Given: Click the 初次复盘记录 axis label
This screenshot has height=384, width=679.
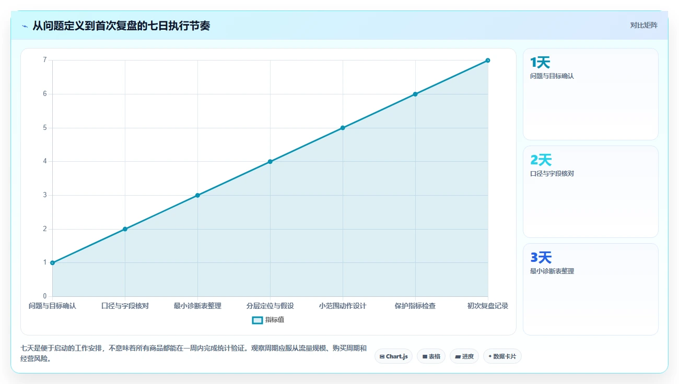Looking at the screenshot, I should 488,306.
